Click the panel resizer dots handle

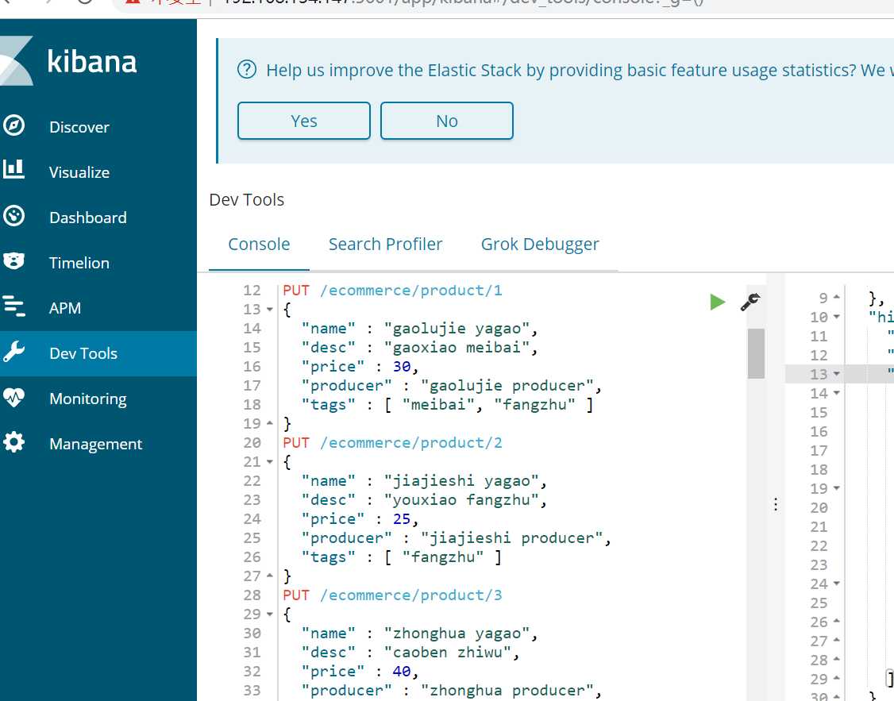[x=776, y=504]
